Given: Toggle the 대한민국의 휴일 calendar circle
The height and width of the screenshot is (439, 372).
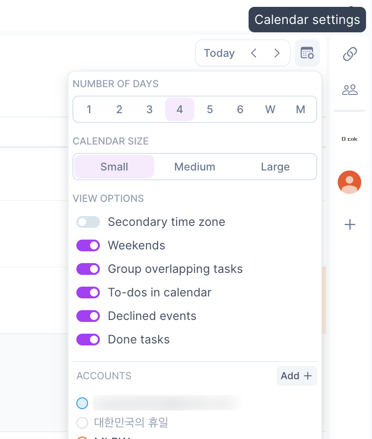Looking at the screenshot, I should click(x=82, y=422).
